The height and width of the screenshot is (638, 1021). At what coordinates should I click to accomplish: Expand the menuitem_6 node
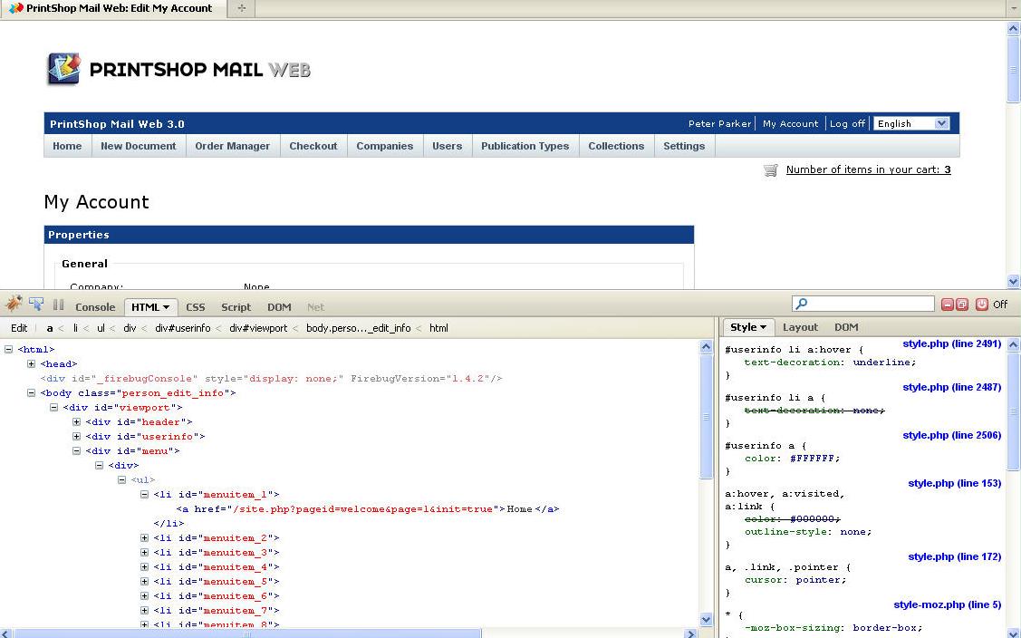click(x=145, y=595)
